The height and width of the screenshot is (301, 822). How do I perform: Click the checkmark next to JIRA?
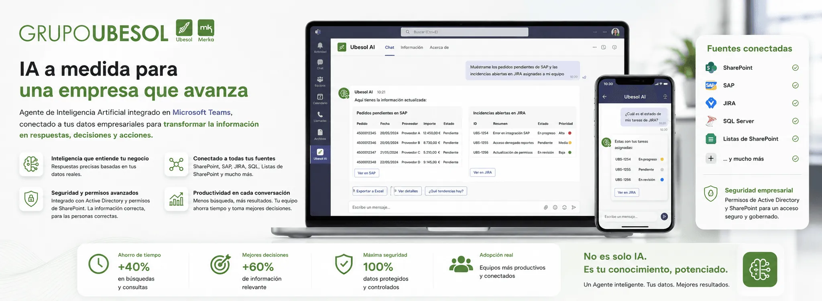(795, 103)
